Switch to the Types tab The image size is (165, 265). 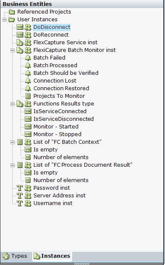coord(15,256)
